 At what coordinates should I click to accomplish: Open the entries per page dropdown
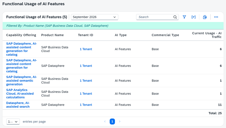tap(13, 122)
